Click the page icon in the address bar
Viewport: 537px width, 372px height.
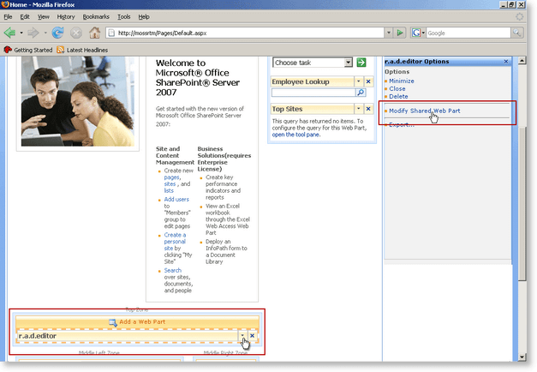pyautogui.click(x=111, y=33)
